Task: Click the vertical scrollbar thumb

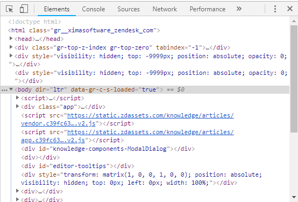Action: 294,79
